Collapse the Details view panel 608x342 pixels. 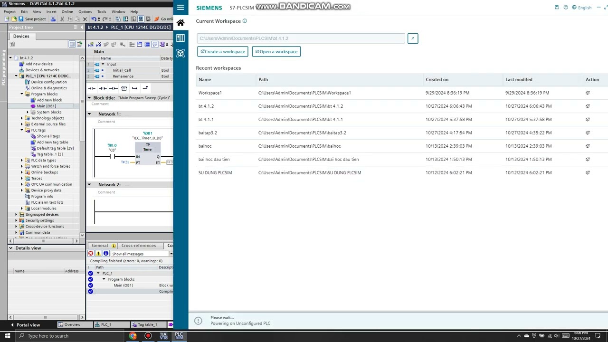[11, 248]
